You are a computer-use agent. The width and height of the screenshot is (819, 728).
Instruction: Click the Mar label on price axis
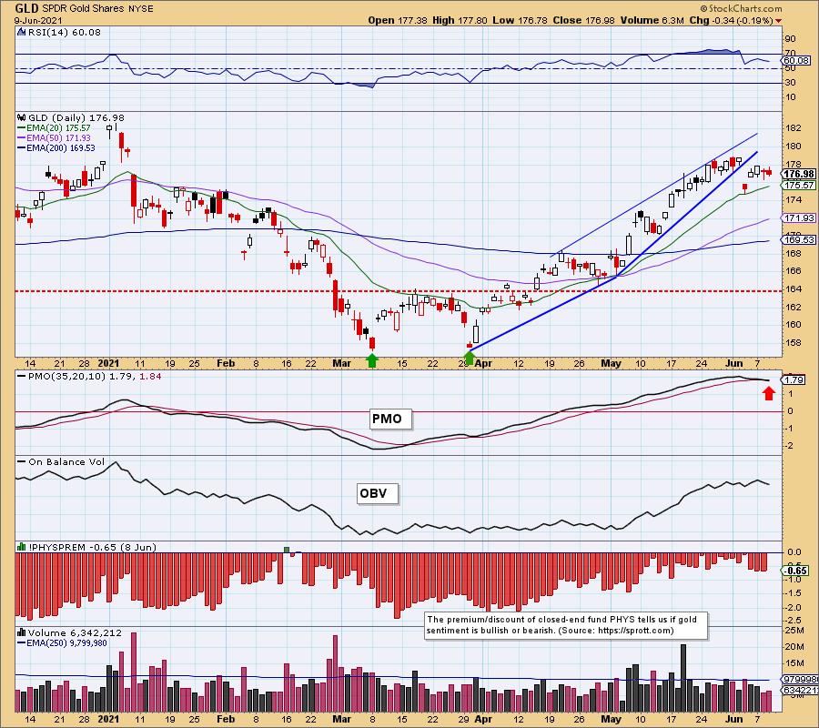(x=341, y=363)
